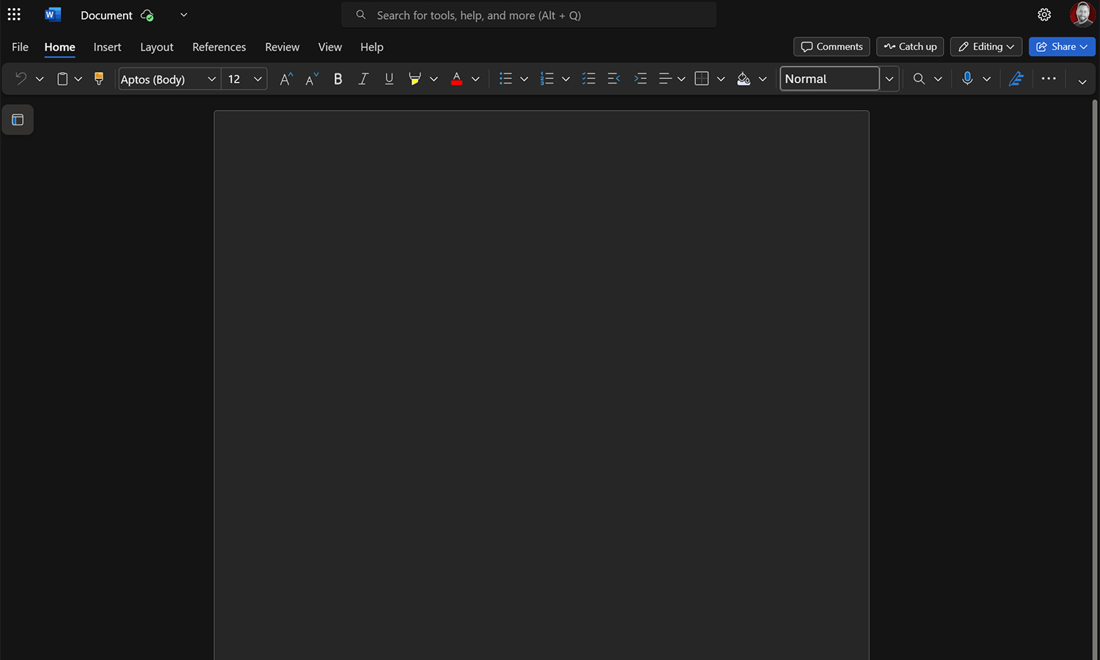Viewport: 1100px width, 660px height.
Task: Apply italic formatting
Action: (363, 78)
